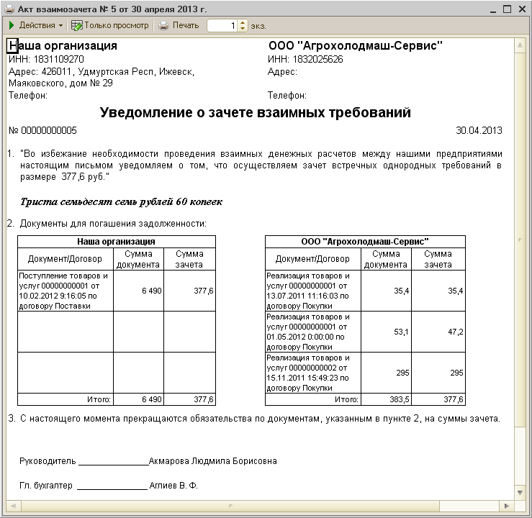Click the Только просмотр edit icon

click(77, 25)
